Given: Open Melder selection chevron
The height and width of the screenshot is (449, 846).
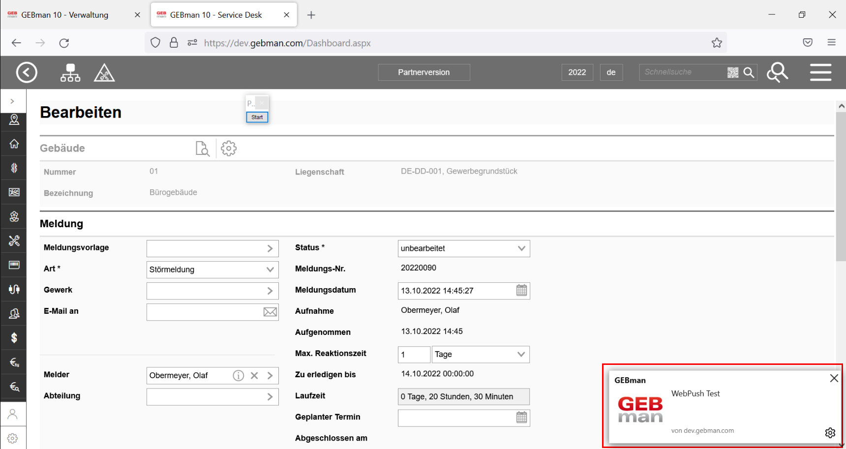Looking at the screenshot, I should coord(270,376).
